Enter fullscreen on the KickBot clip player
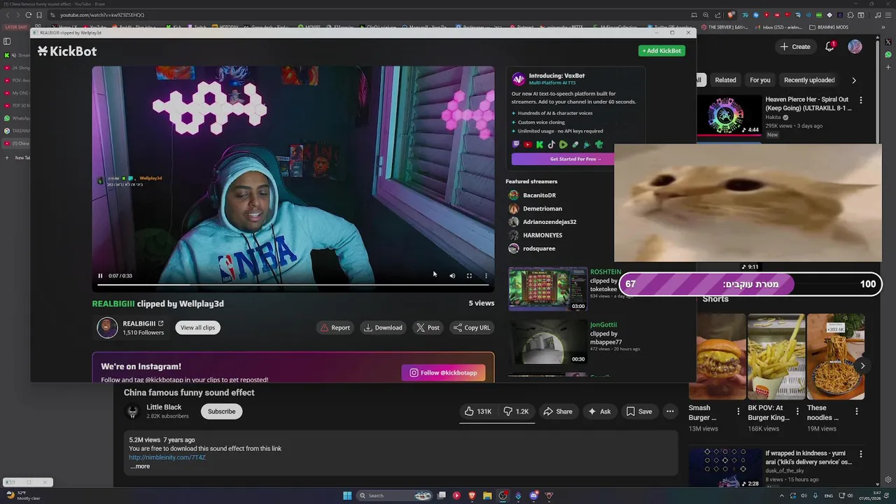This screenshot has width=896, height=504. point(469,276)
